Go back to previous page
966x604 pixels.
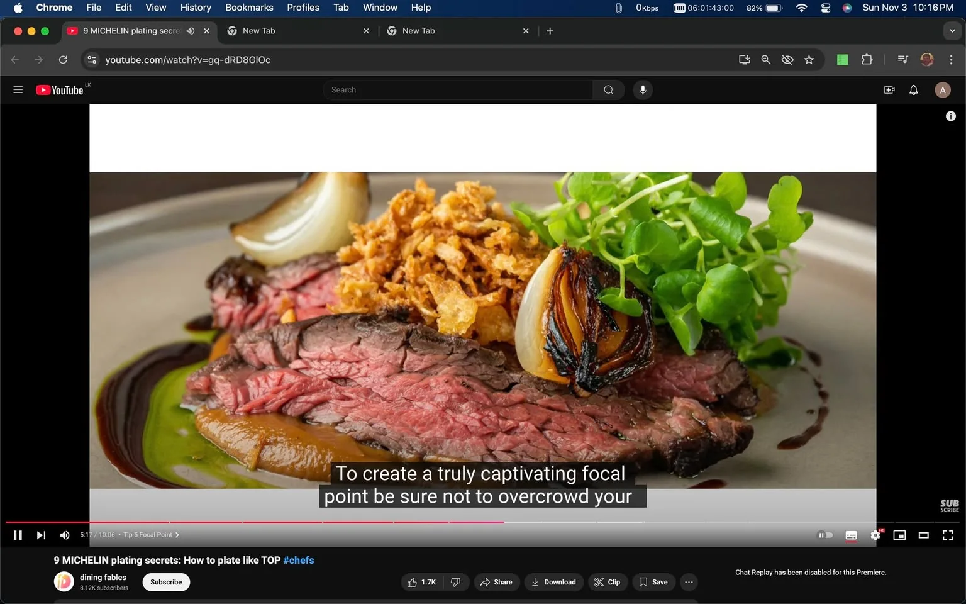click(15, 60)
